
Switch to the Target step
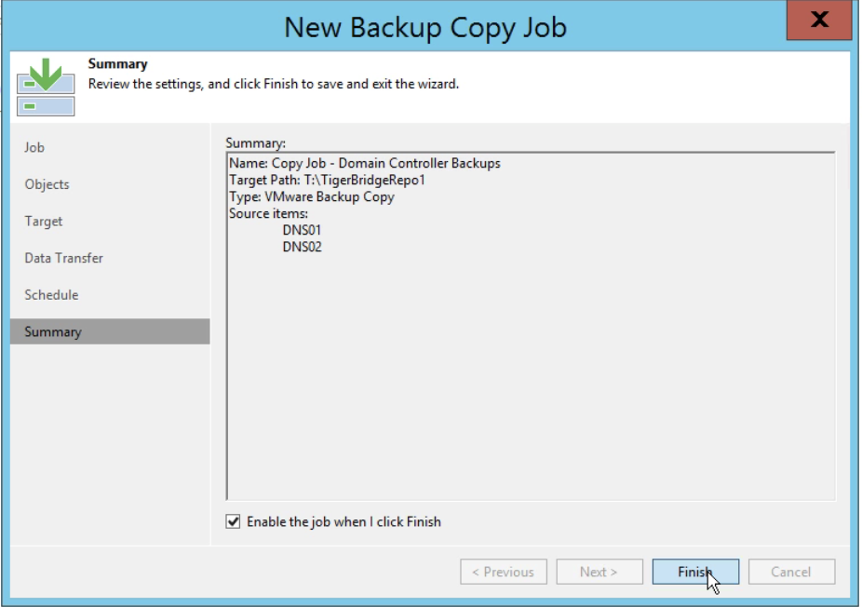[x=44, y=221]
